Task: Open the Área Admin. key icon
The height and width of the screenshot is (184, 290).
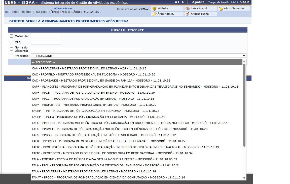Action: pyautogui.click(x=155, y=14)
